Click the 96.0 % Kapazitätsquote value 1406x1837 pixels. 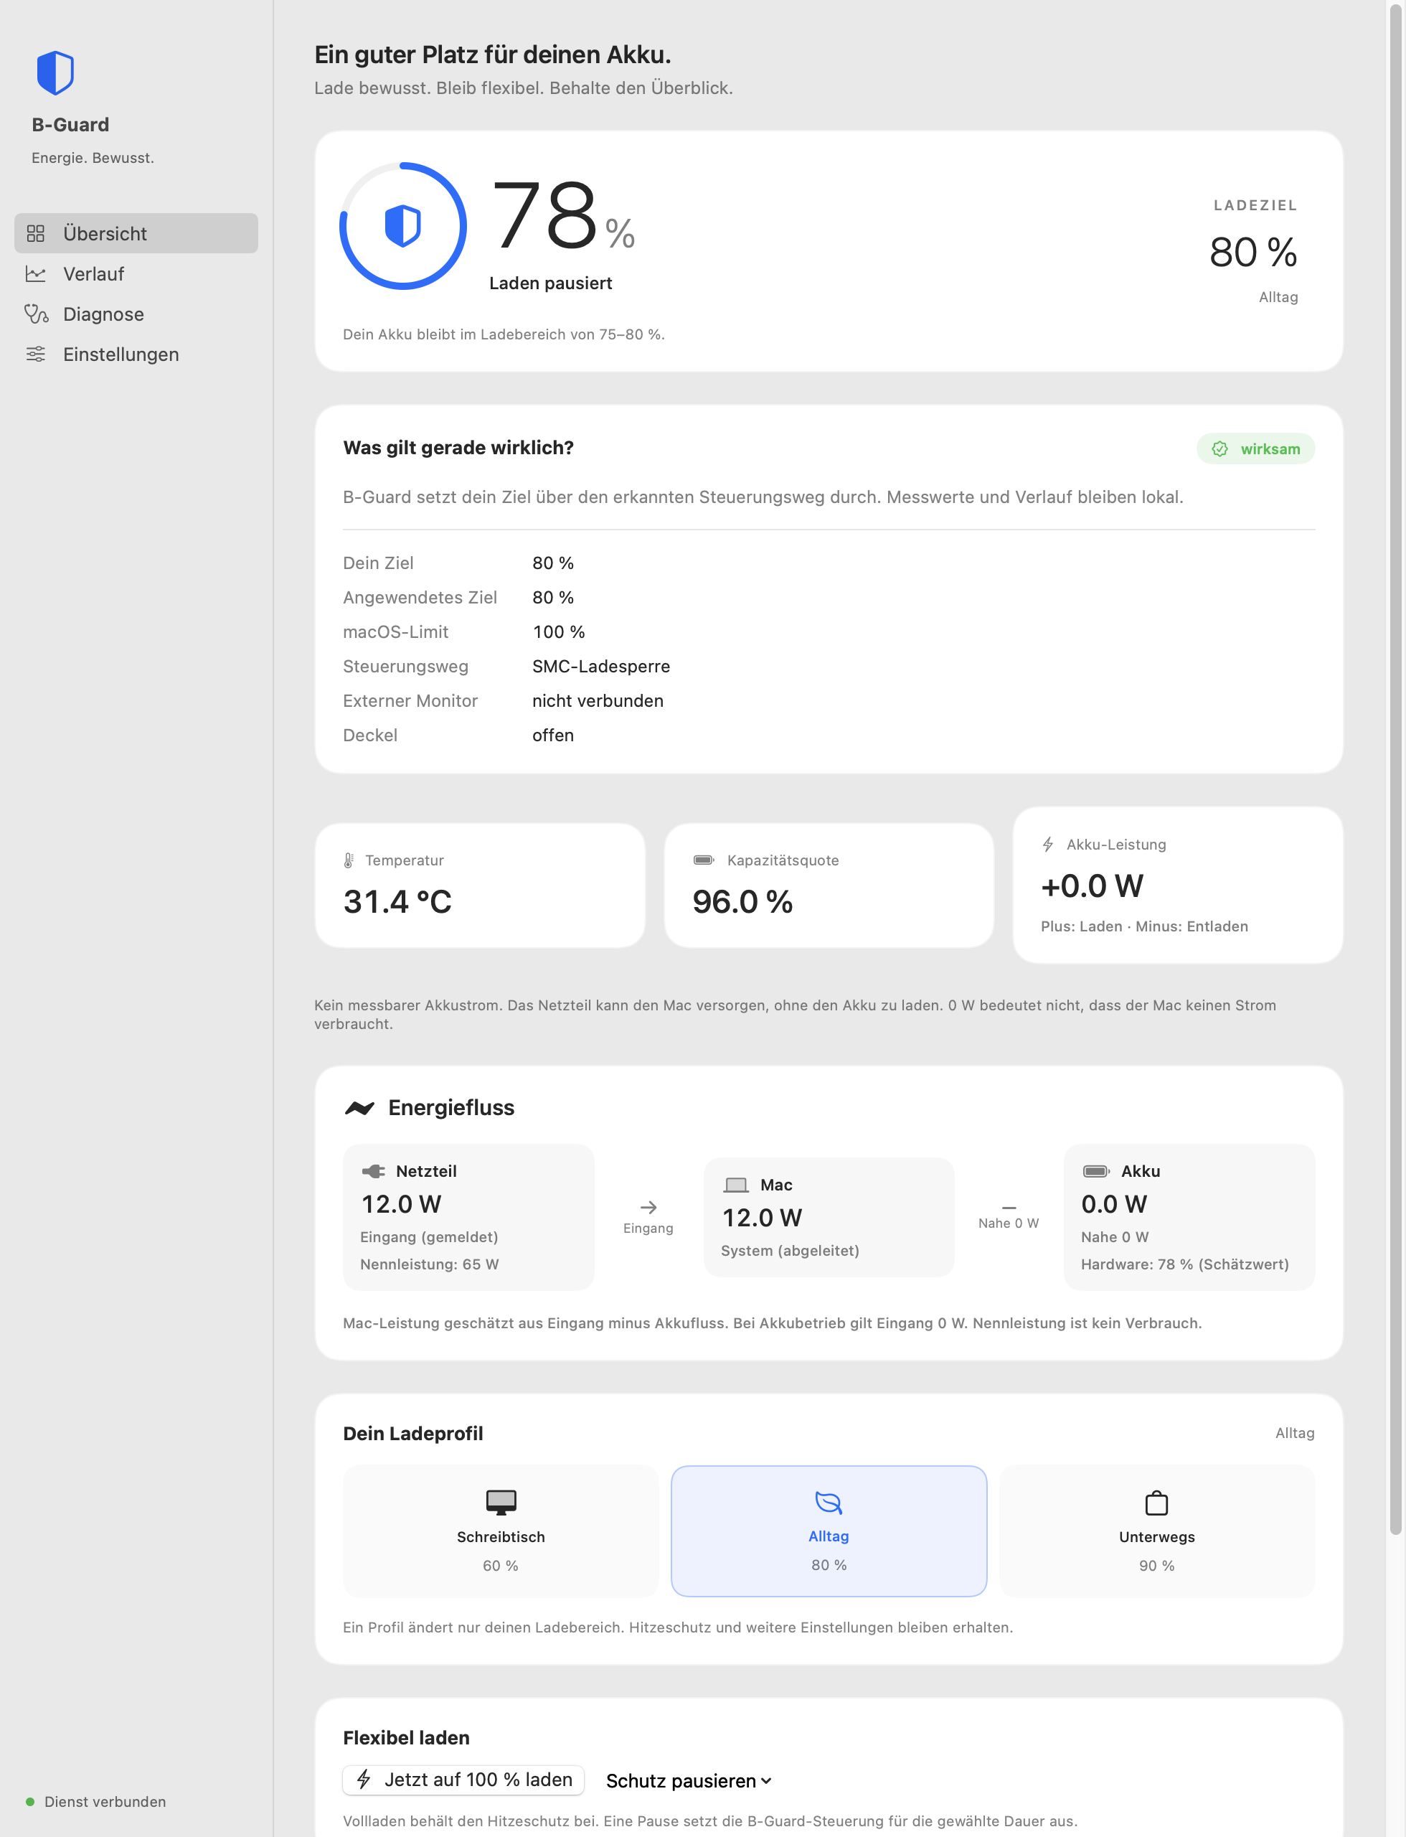pos(742,902)
